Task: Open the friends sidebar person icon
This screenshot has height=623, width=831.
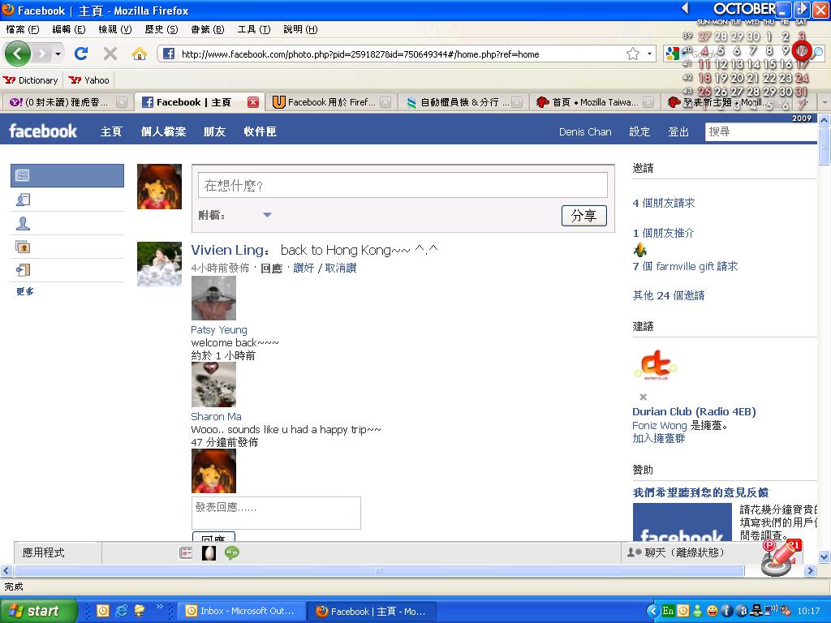Action: 23,224
